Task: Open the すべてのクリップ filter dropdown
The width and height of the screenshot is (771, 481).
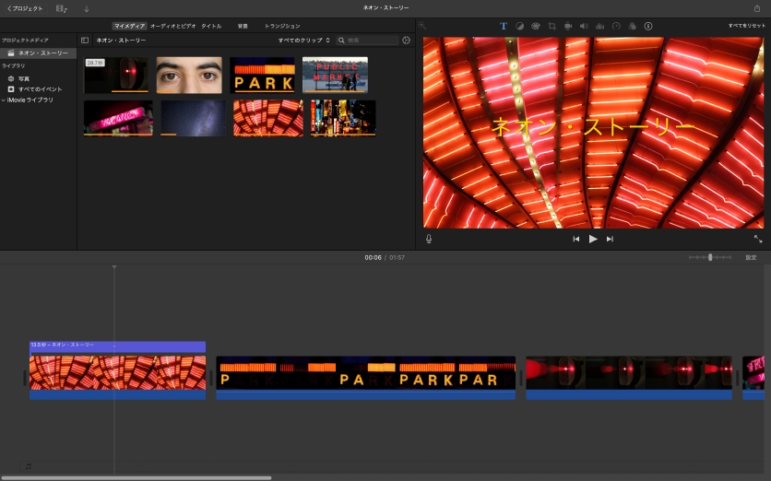Action: [x=304, y=41]
